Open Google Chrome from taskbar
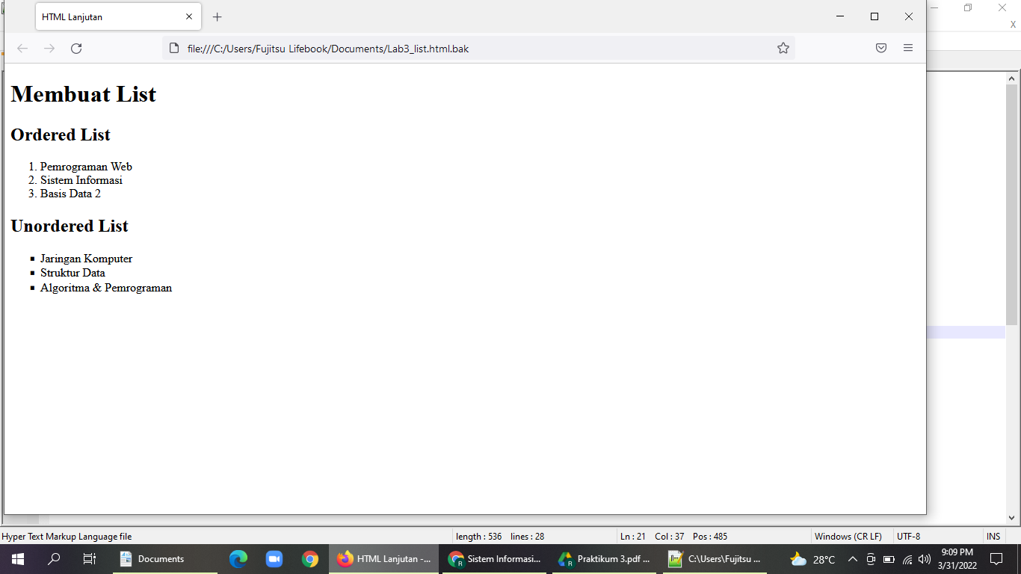Image resolution: width=1021 pixels, height=574 pixels. (310, 559)
